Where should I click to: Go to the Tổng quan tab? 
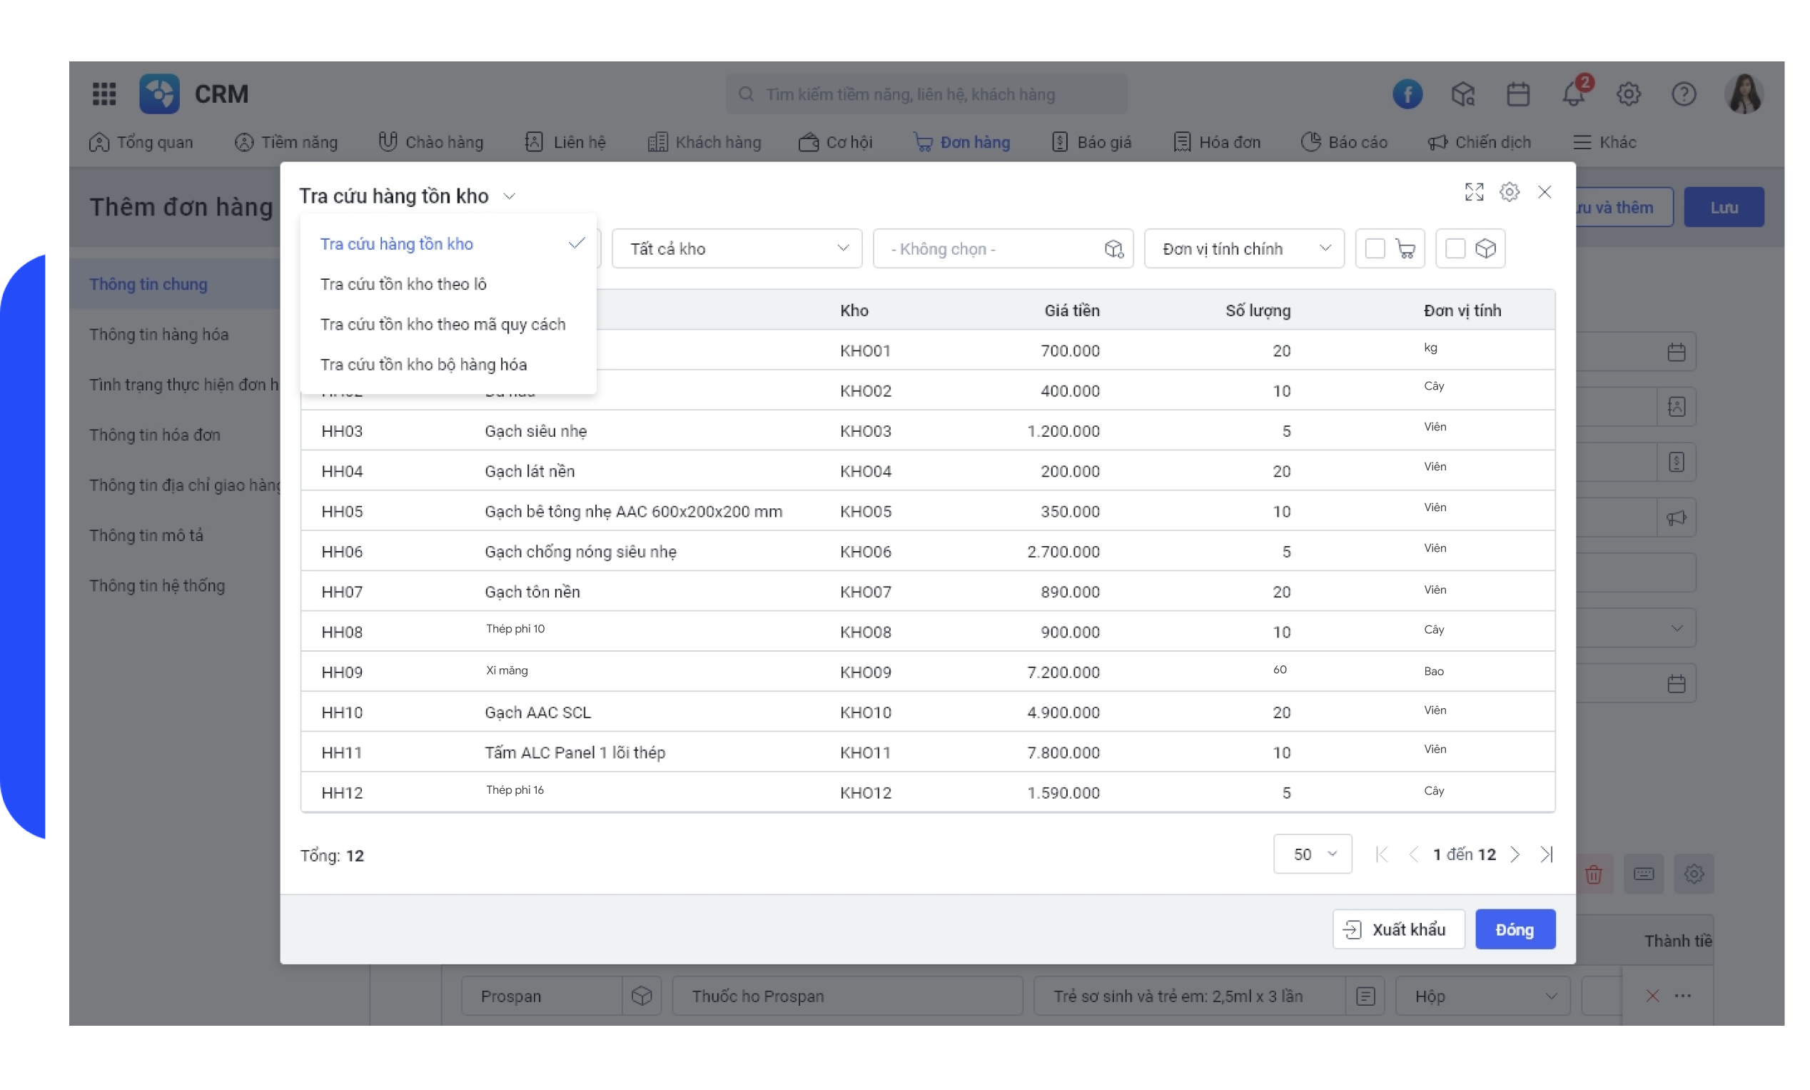pos(141,142)
